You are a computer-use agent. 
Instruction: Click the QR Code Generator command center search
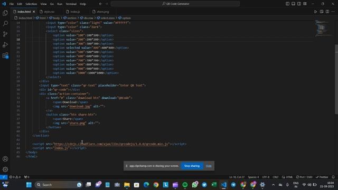(175, 4)
